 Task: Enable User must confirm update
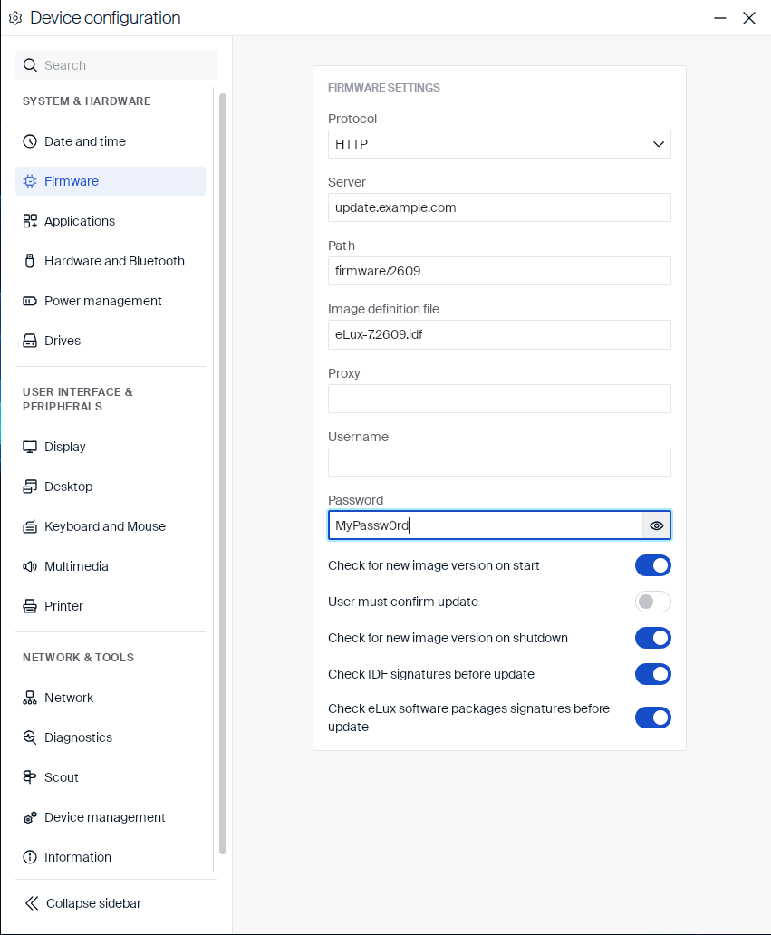pos(653,602)
